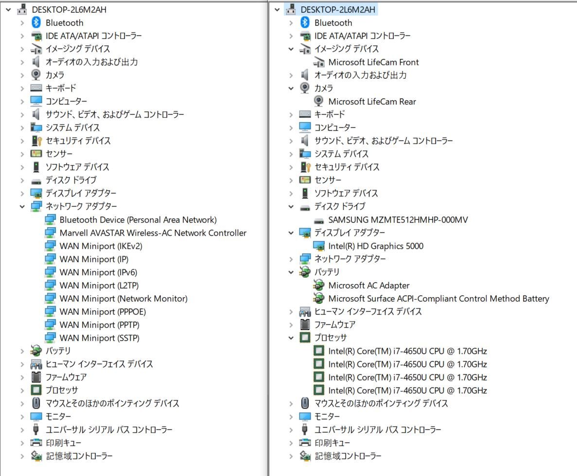The width and height of the screenshot is (577, 476).
Task: Click the keyboard icon beside キーボード in right window
Action: 305,114
